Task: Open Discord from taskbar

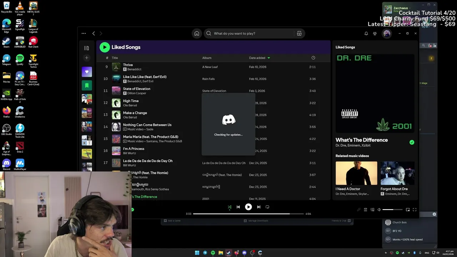Action: coord(244,253)
